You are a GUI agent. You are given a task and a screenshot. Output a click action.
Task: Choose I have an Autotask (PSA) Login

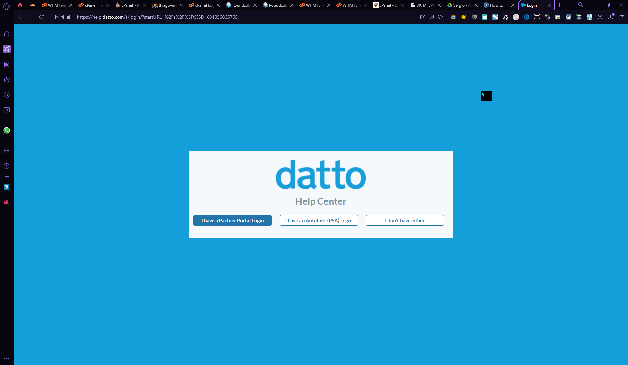pos(319,220)
